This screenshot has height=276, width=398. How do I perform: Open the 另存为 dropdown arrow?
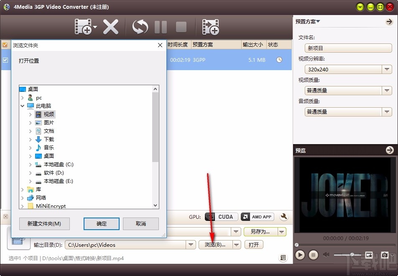tap(282, 231)
